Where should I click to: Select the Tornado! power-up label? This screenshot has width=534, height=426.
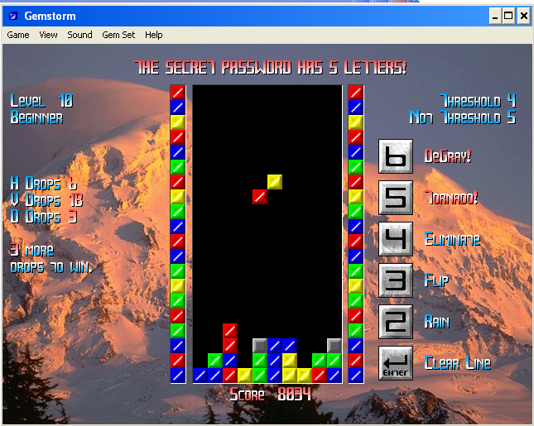point(452,198)
